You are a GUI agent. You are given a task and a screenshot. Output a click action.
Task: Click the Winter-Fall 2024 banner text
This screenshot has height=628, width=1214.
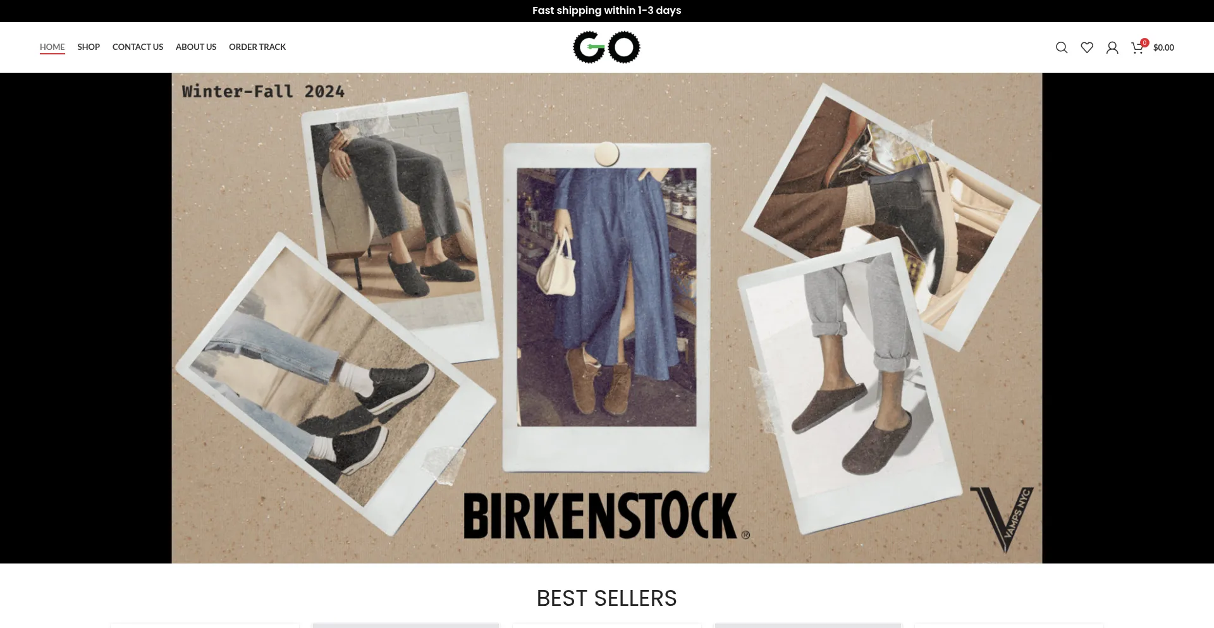pos(263,92)
